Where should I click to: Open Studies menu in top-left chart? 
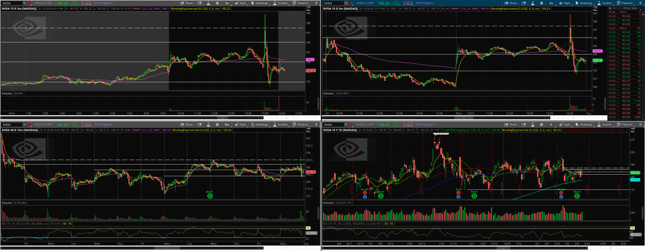281,3
